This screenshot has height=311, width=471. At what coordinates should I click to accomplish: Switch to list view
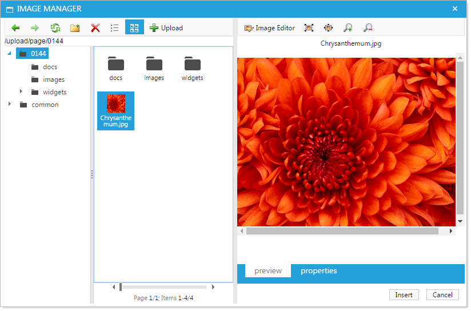pos(114,28)
